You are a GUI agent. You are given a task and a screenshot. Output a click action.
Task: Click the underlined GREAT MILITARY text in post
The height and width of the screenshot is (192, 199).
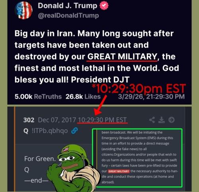[x=122, y=56]
